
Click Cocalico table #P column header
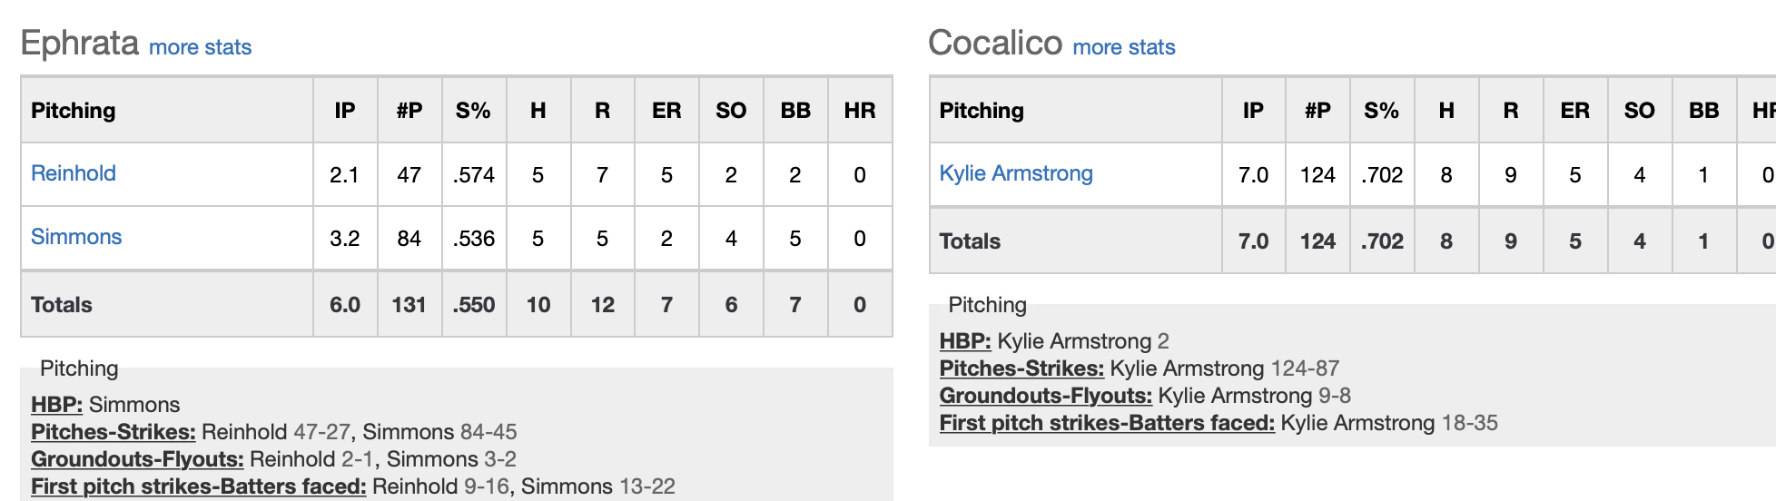click(1317, 111)
